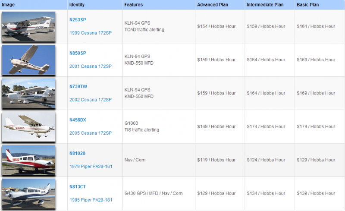Screen dimensions: 345x211
Task: Click N850SP's $169 Basic Plan price
Action: [316, 60]
